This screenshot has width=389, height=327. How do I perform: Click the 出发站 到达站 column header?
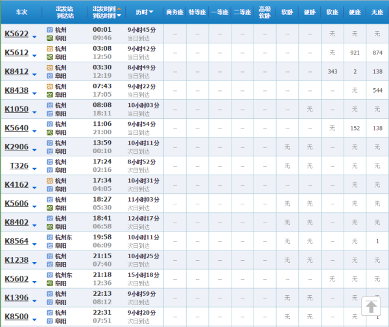click(x=65, y=12)
